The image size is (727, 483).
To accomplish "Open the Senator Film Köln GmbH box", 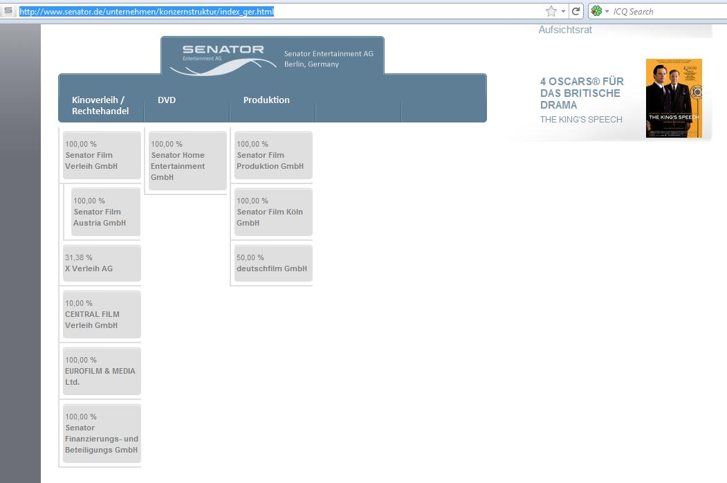I will [x=273, y=212].
